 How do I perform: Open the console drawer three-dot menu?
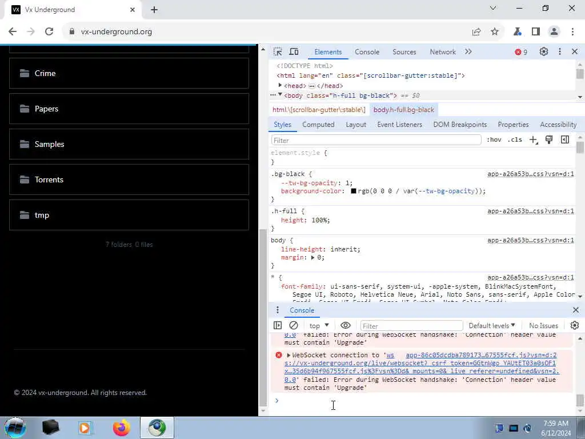click(x=277, y=310)
